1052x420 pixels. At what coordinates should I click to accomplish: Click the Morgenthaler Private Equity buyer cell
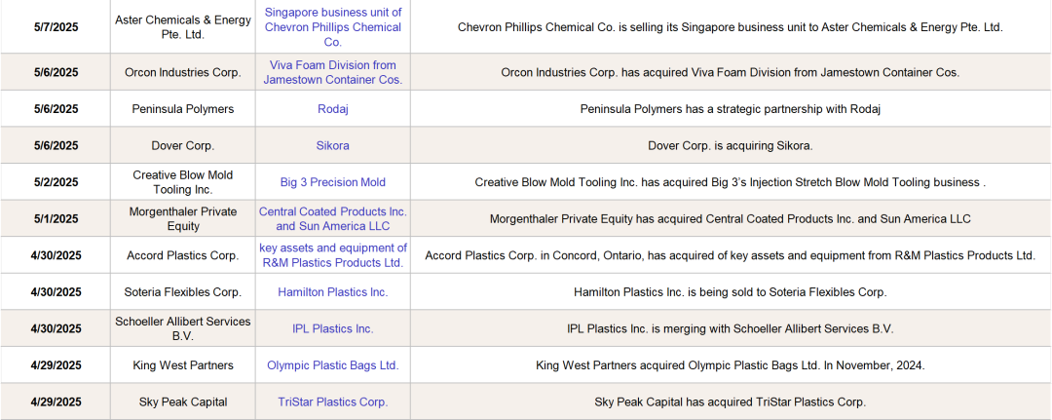click(x=182, y=219)
